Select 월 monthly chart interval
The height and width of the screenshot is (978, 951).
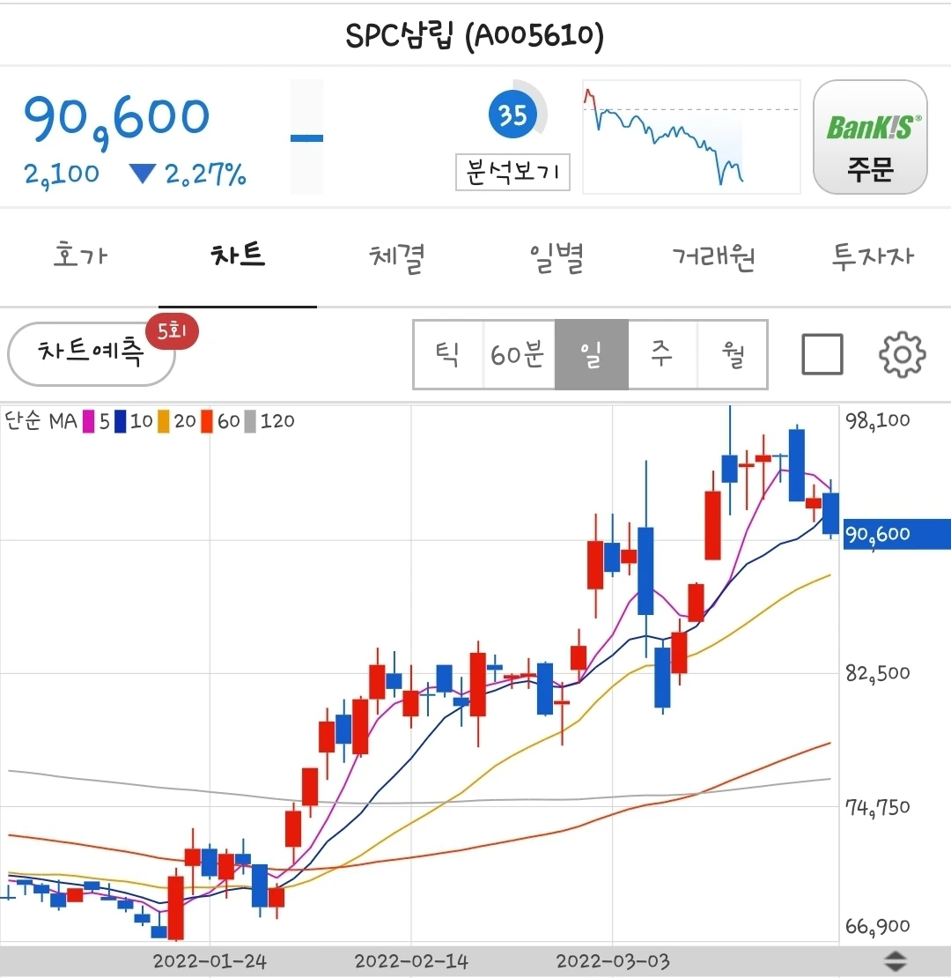coord(733,354)
